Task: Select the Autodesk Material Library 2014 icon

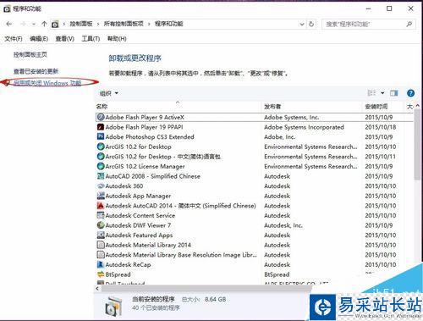Action: point(101,245)
